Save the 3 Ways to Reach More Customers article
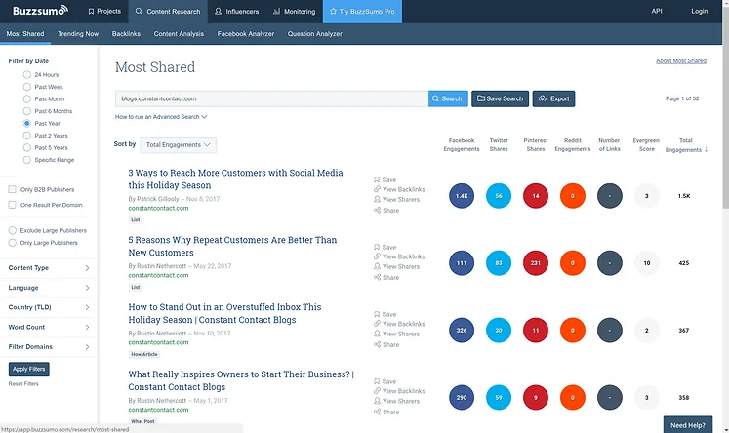Screen dimensions: 729x433 (x=385, y=179)
